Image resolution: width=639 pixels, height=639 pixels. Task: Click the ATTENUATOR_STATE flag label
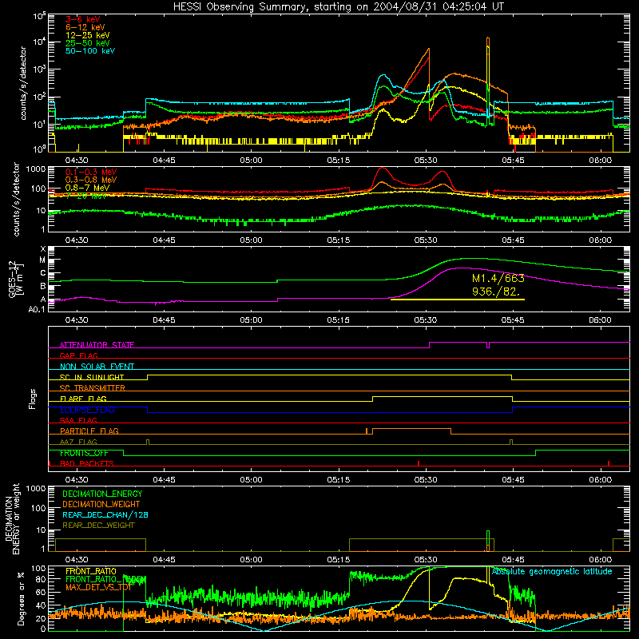[x=97, y=345]
